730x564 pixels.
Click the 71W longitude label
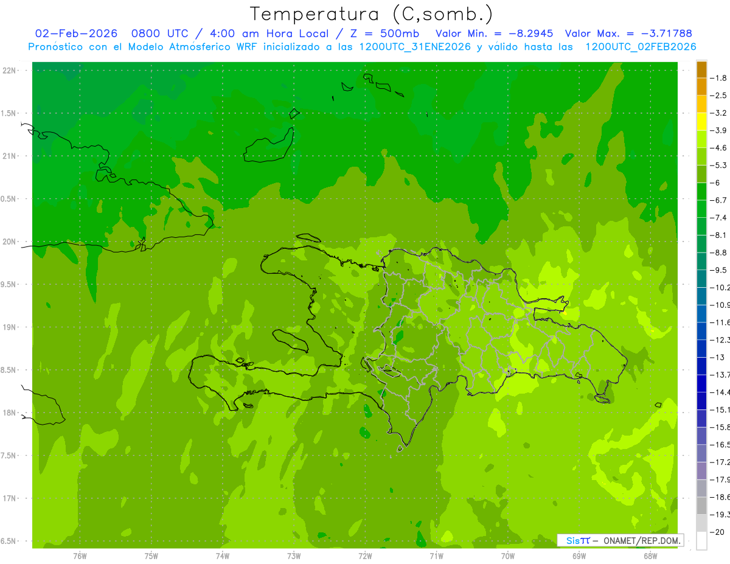pos(436,555)
